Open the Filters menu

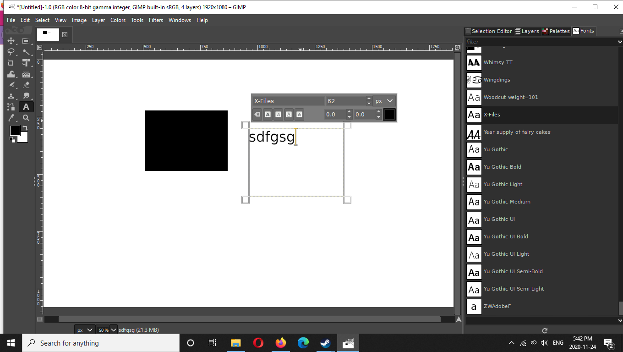pos(156,20)
